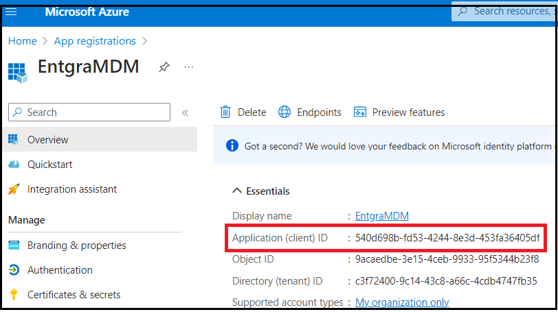Open Endpoints from the toolbar

click(319, 112)
